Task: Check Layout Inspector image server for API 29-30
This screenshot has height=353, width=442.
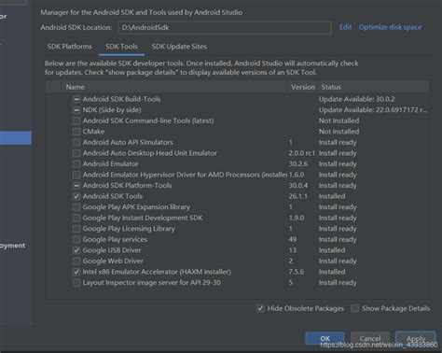Action: tap(76, 283)
